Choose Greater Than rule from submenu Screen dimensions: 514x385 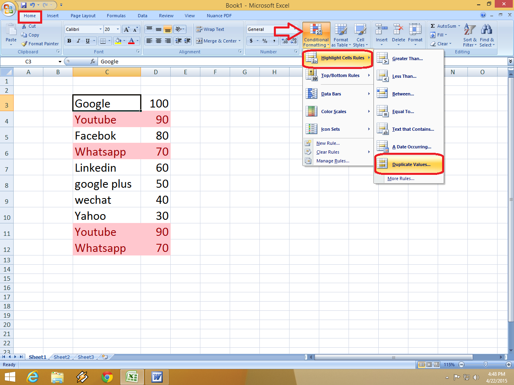click(409, 59)
